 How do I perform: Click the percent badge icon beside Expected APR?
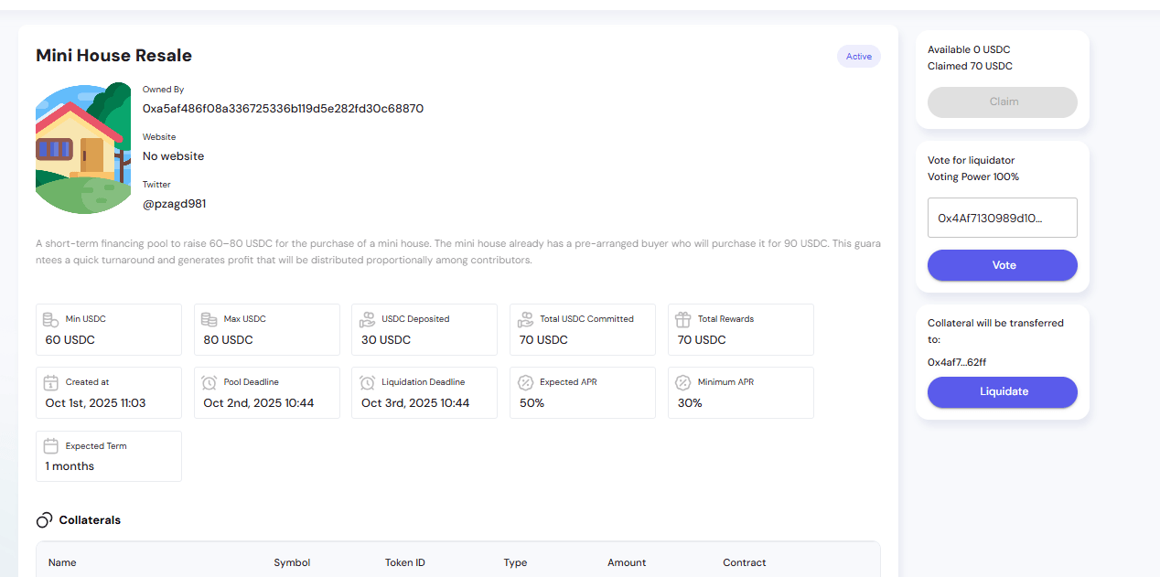pos(525,382)
